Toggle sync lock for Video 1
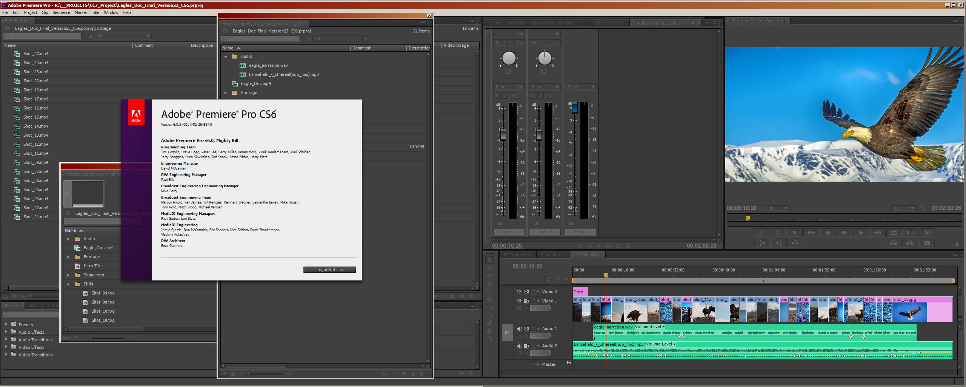The width and height of the screenshot is (966, 387). tap(526, 301)
